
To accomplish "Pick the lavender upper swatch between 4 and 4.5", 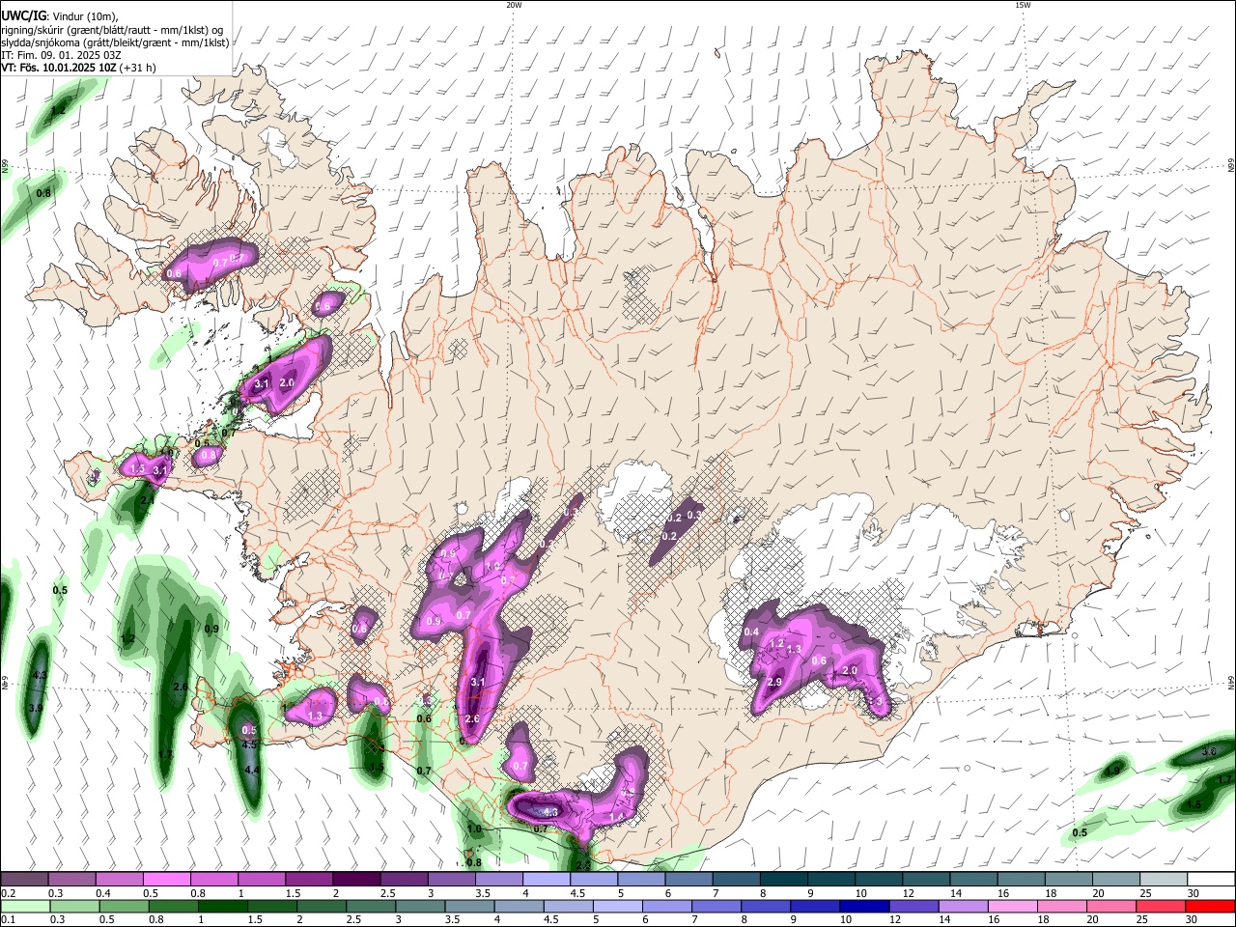I will tap(547, 880).
